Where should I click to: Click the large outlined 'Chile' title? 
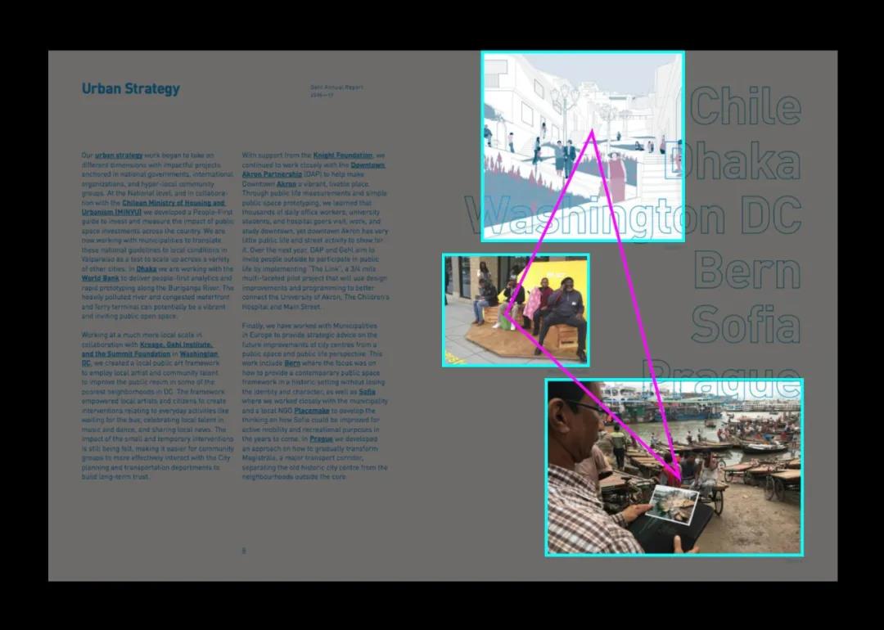pos(745,106)
